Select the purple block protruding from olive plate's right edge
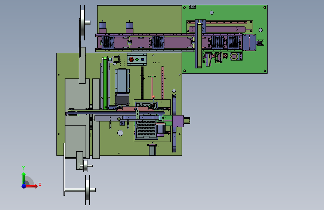 coord(178,121)
